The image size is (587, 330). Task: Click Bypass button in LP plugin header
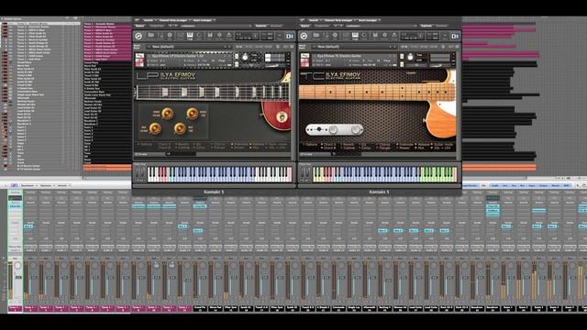point(140,26)
